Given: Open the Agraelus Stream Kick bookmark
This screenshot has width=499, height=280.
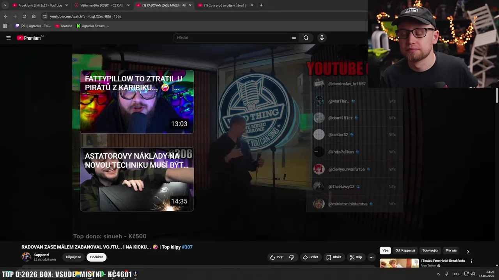Looking at the screenshot, I should click(x=93, y=26).
